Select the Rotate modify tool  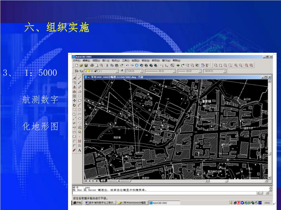[74, 105]
